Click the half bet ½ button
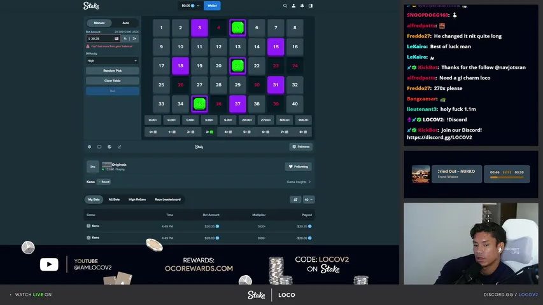This screenshot has height=305, width=543. (x=125, y=39)
